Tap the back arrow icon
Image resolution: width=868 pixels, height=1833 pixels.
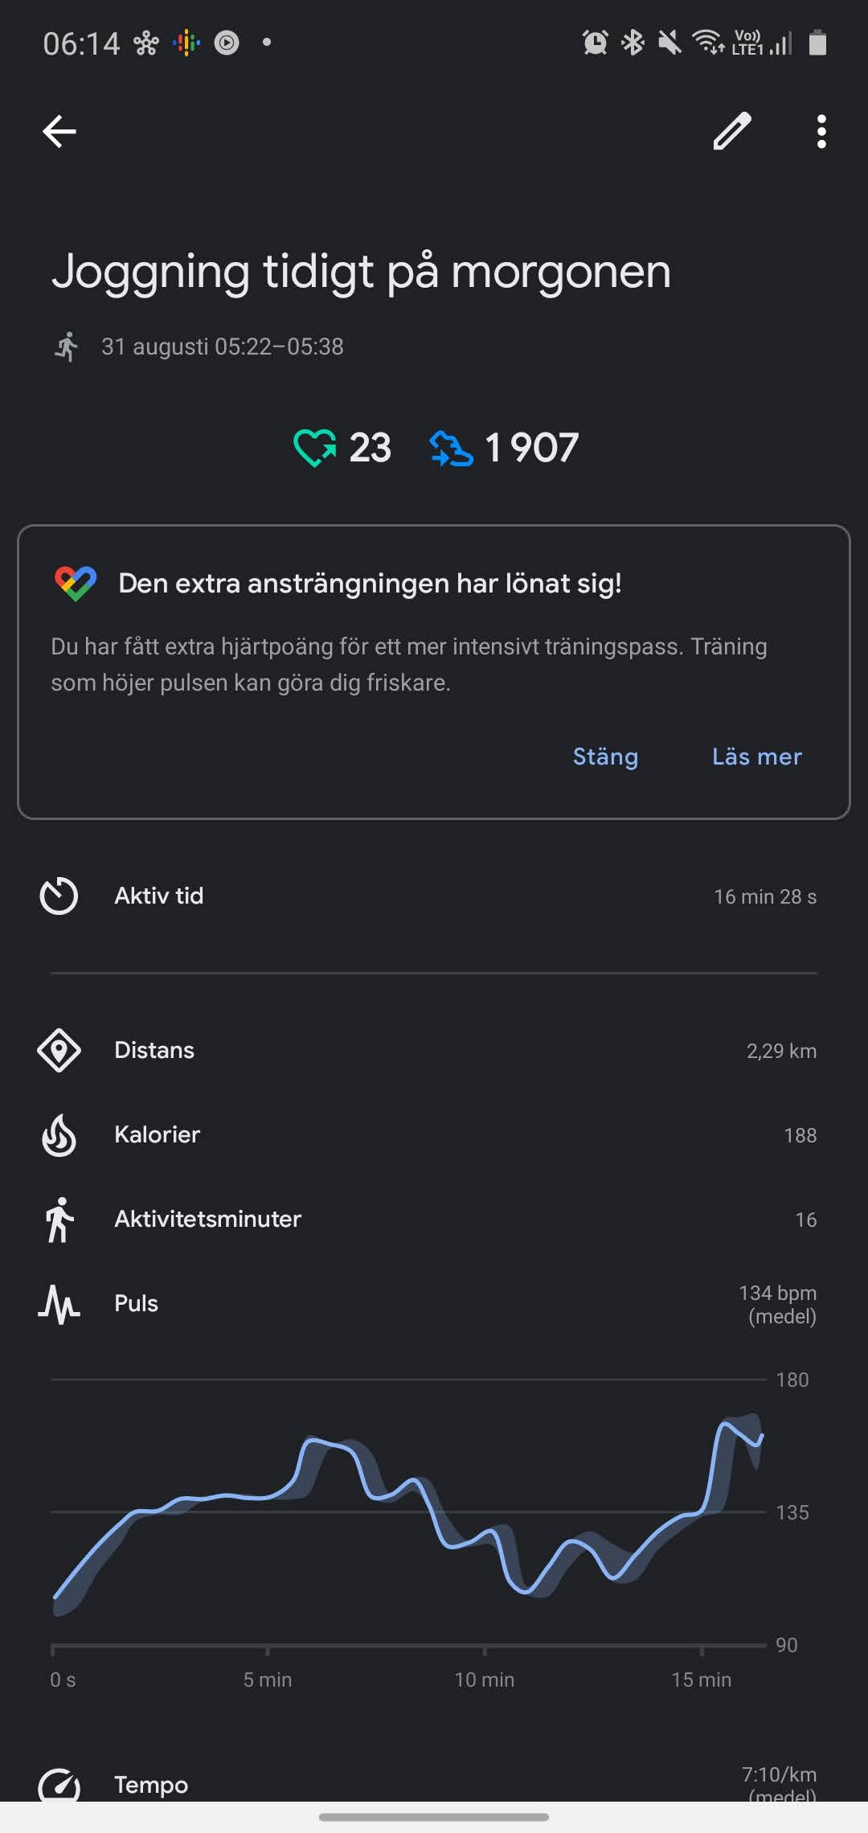59,131
